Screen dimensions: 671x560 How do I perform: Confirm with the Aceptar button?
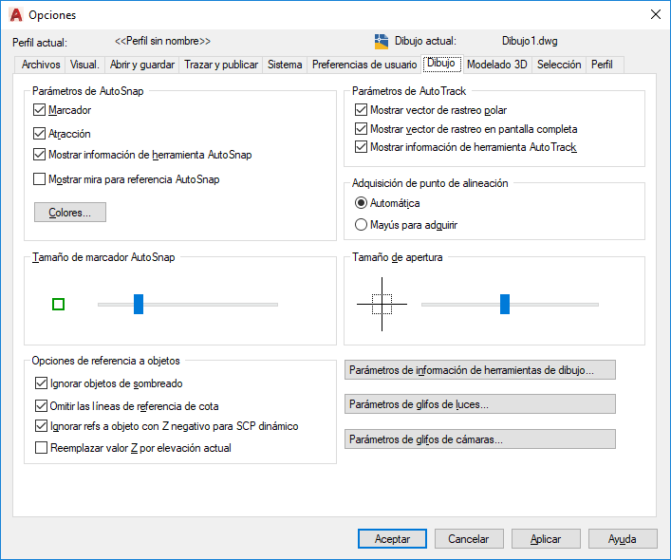coord(392,538)
